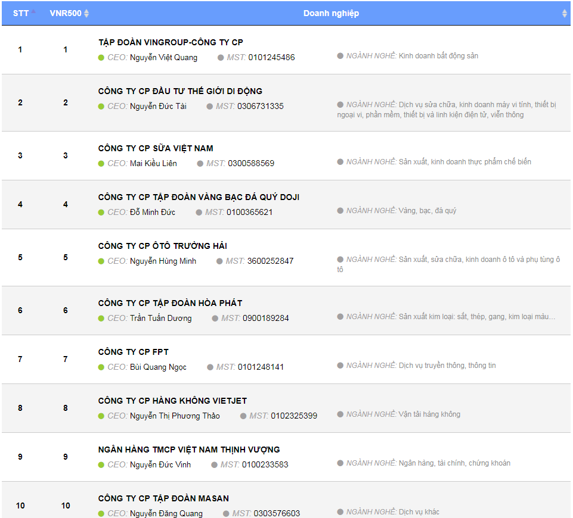Open CÔNG TY CP TẬP ĐOÀN HÒA PHÁT

pos(170,303)
